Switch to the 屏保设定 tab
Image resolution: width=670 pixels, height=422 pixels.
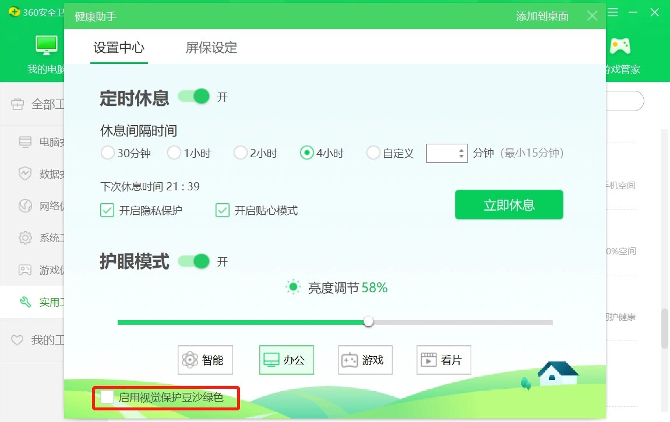(211, 48)
